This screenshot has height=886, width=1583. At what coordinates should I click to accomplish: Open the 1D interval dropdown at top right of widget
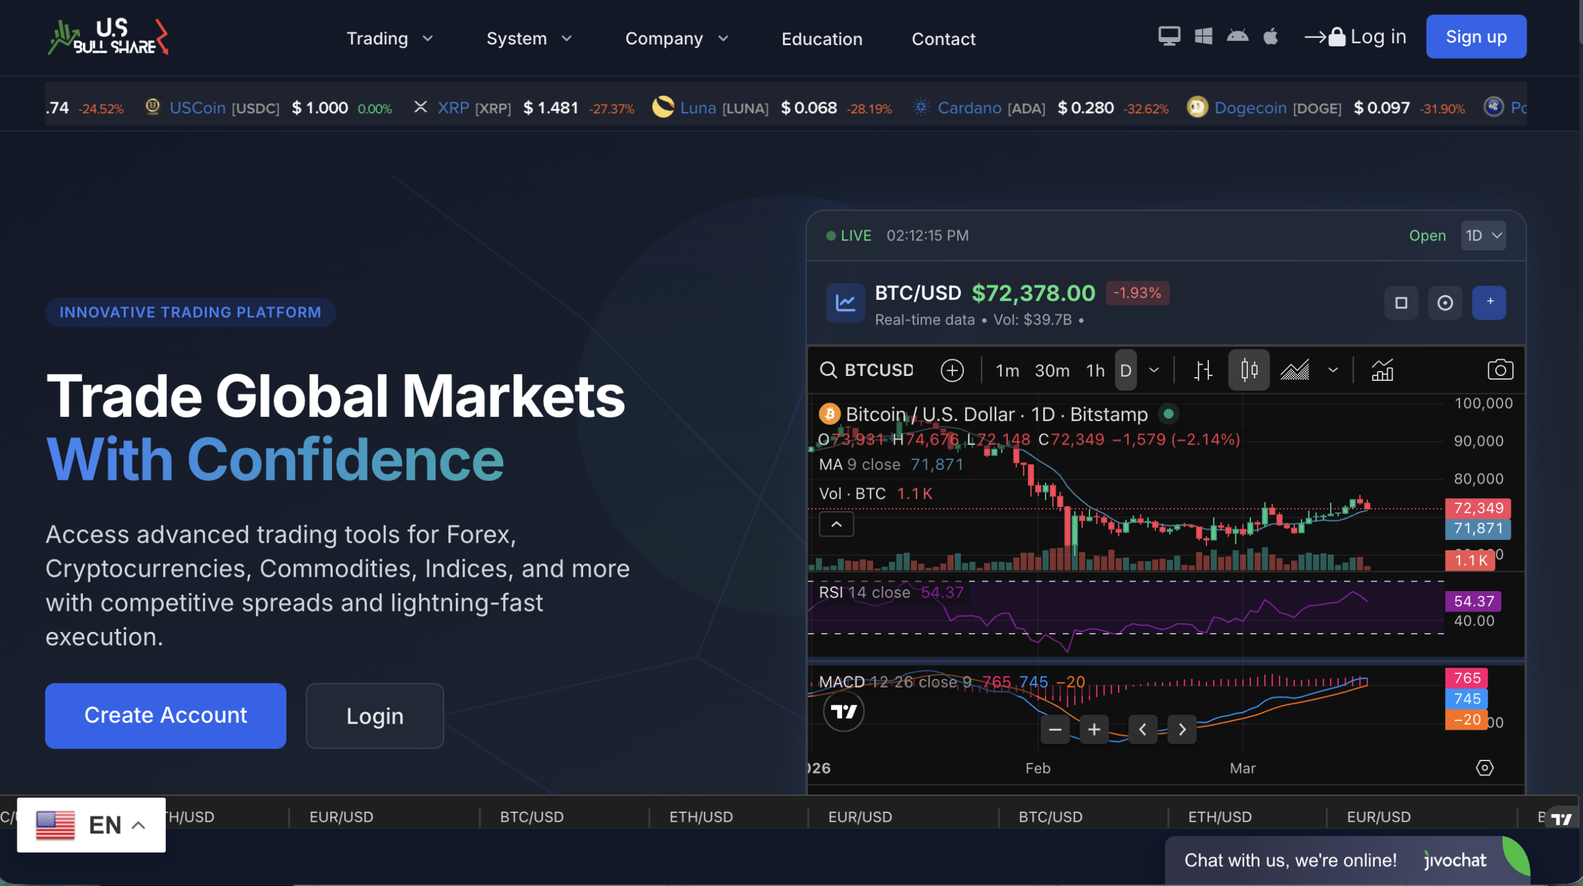pyautogui.click(x=1483, y=236)
